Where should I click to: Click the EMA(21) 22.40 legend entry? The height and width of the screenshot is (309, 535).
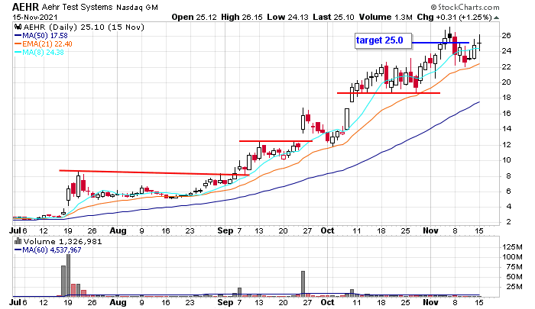[x=44, y=44]
